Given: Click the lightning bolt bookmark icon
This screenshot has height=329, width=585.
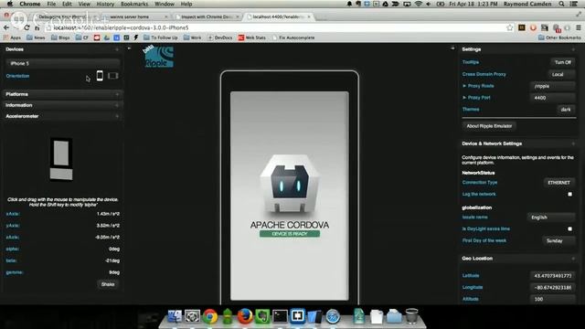Looking at the screenshot, I should 136,37.
